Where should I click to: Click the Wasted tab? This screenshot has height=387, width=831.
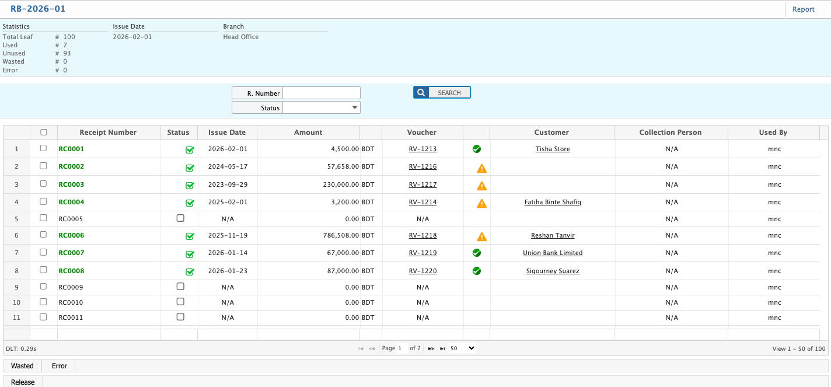[23, 366]
